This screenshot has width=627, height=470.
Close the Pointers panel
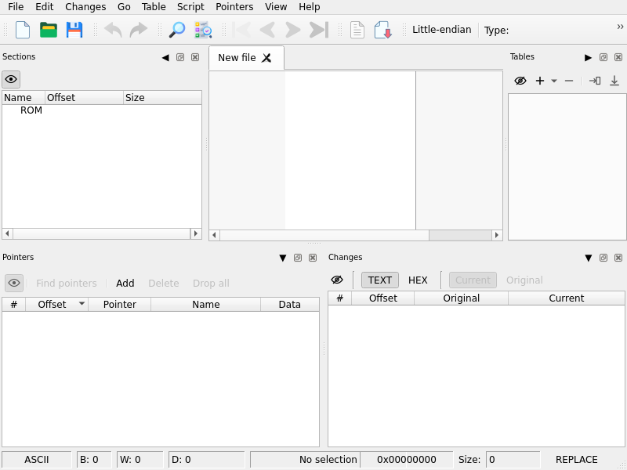[x=313, y=258]
